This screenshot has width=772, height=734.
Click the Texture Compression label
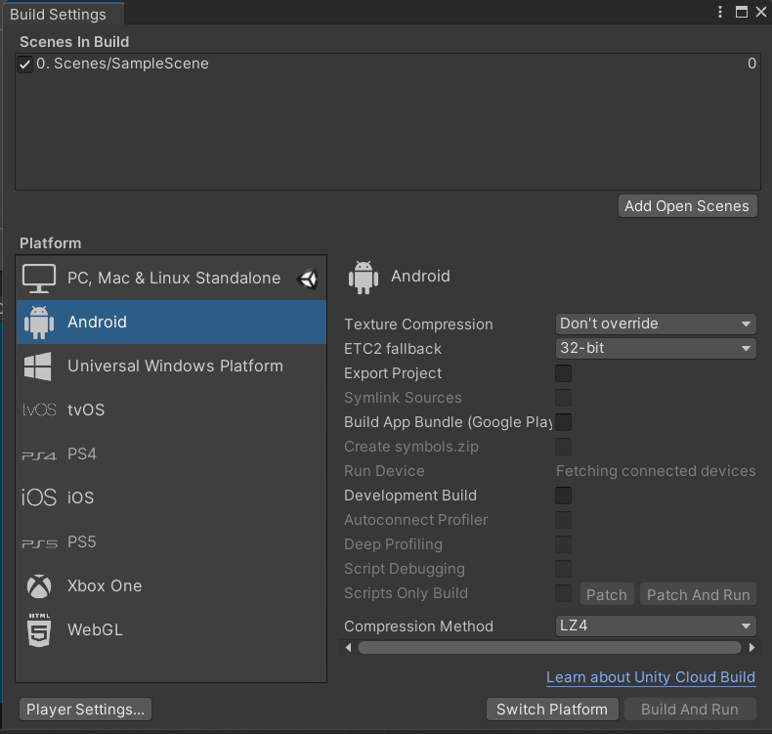coord(418,324)
